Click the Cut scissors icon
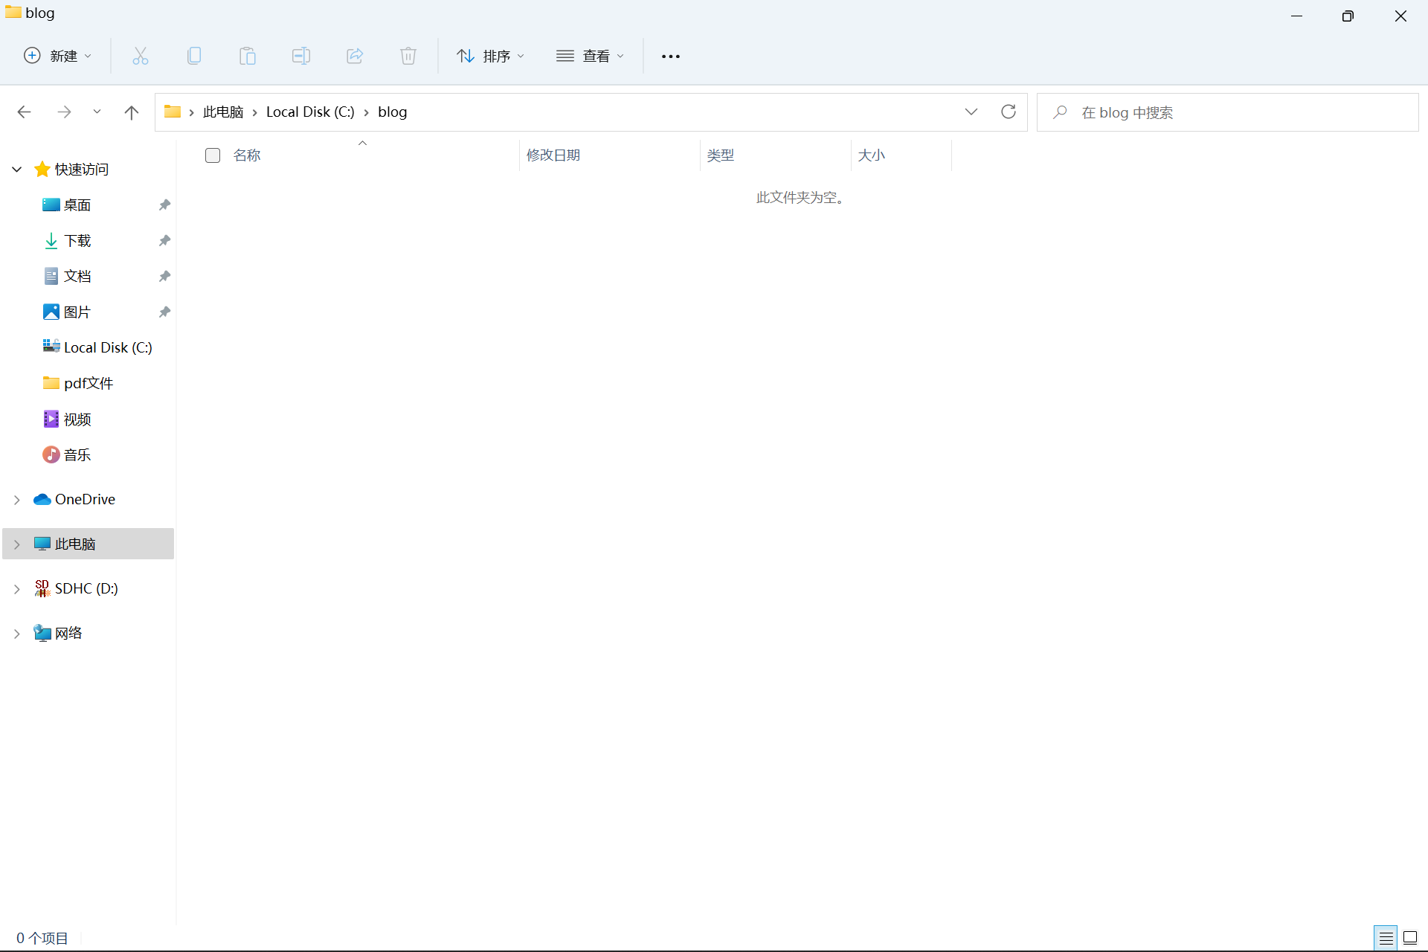Screen dimensions: 1428x952 [141, 56]
